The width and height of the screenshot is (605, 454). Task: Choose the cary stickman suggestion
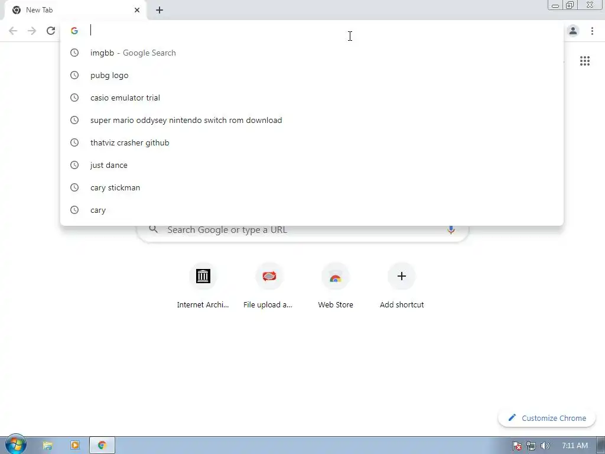312,187
